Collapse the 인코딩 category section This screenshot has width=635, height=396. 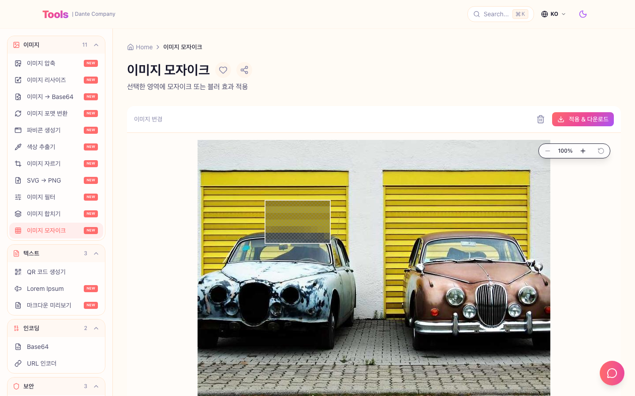click(96, 328)
